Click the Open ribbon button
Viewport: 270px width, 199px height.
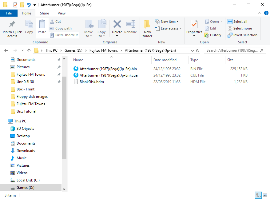coord(213,22)
